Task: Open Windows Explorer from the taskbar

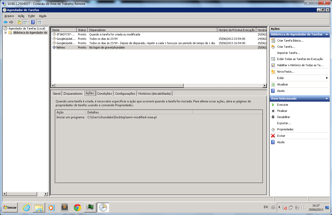Action: [x=39, y=207]
